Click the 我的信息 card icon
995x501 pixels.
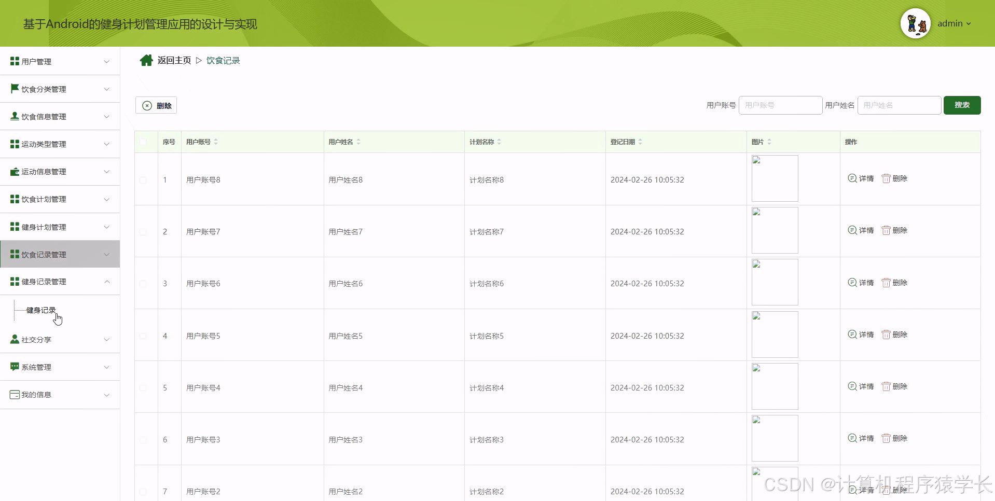coord(15,395)
